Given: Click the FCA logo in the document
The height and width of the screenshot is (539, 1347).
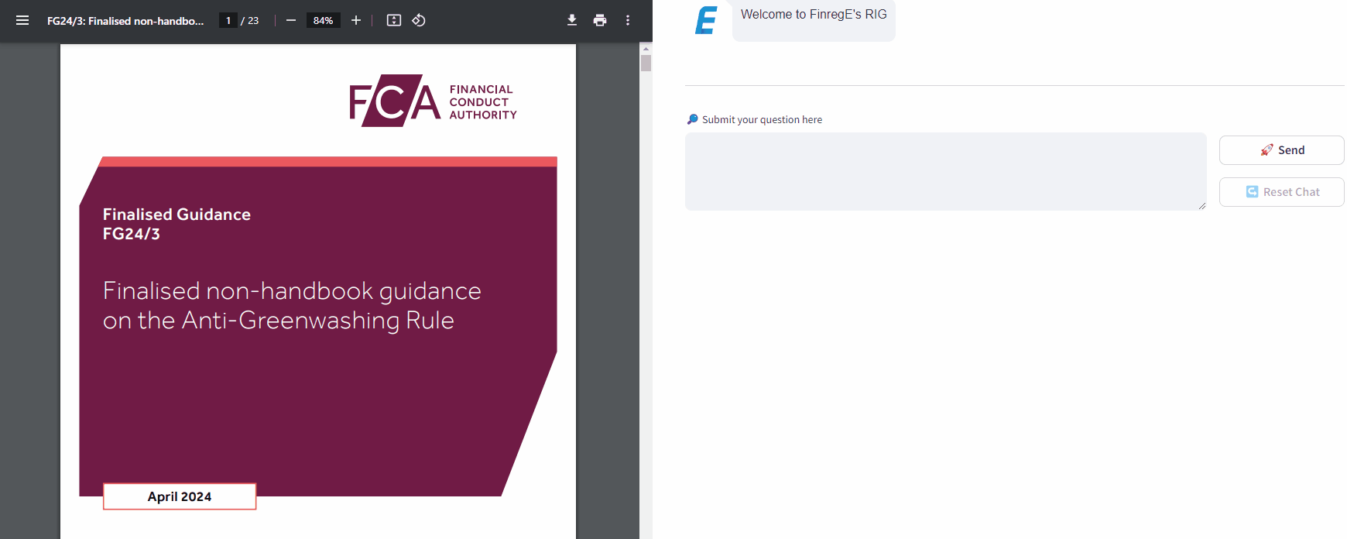Looking at the screenshot, I should coord(433,101).
